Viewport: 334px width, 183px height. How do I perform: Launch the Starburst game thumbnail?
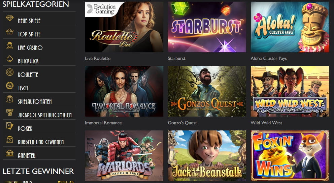coord(207,27)
